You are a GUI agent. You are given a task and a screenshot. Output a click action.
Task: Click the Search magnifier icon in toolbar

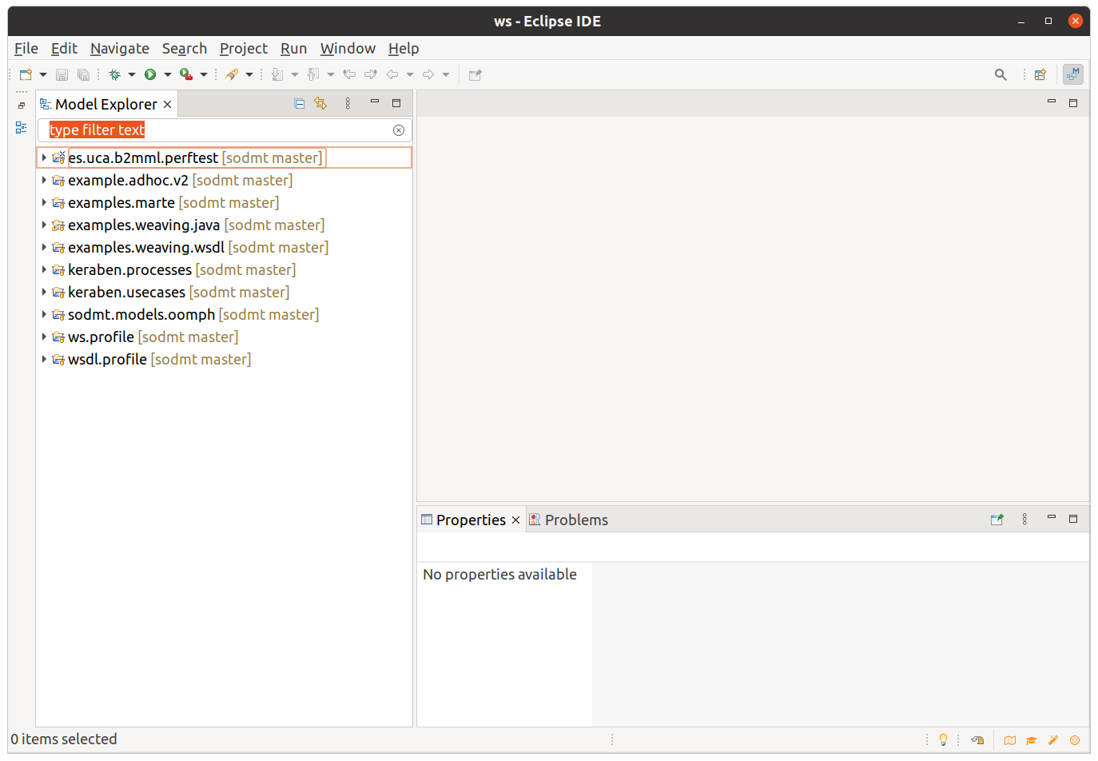1001,74
